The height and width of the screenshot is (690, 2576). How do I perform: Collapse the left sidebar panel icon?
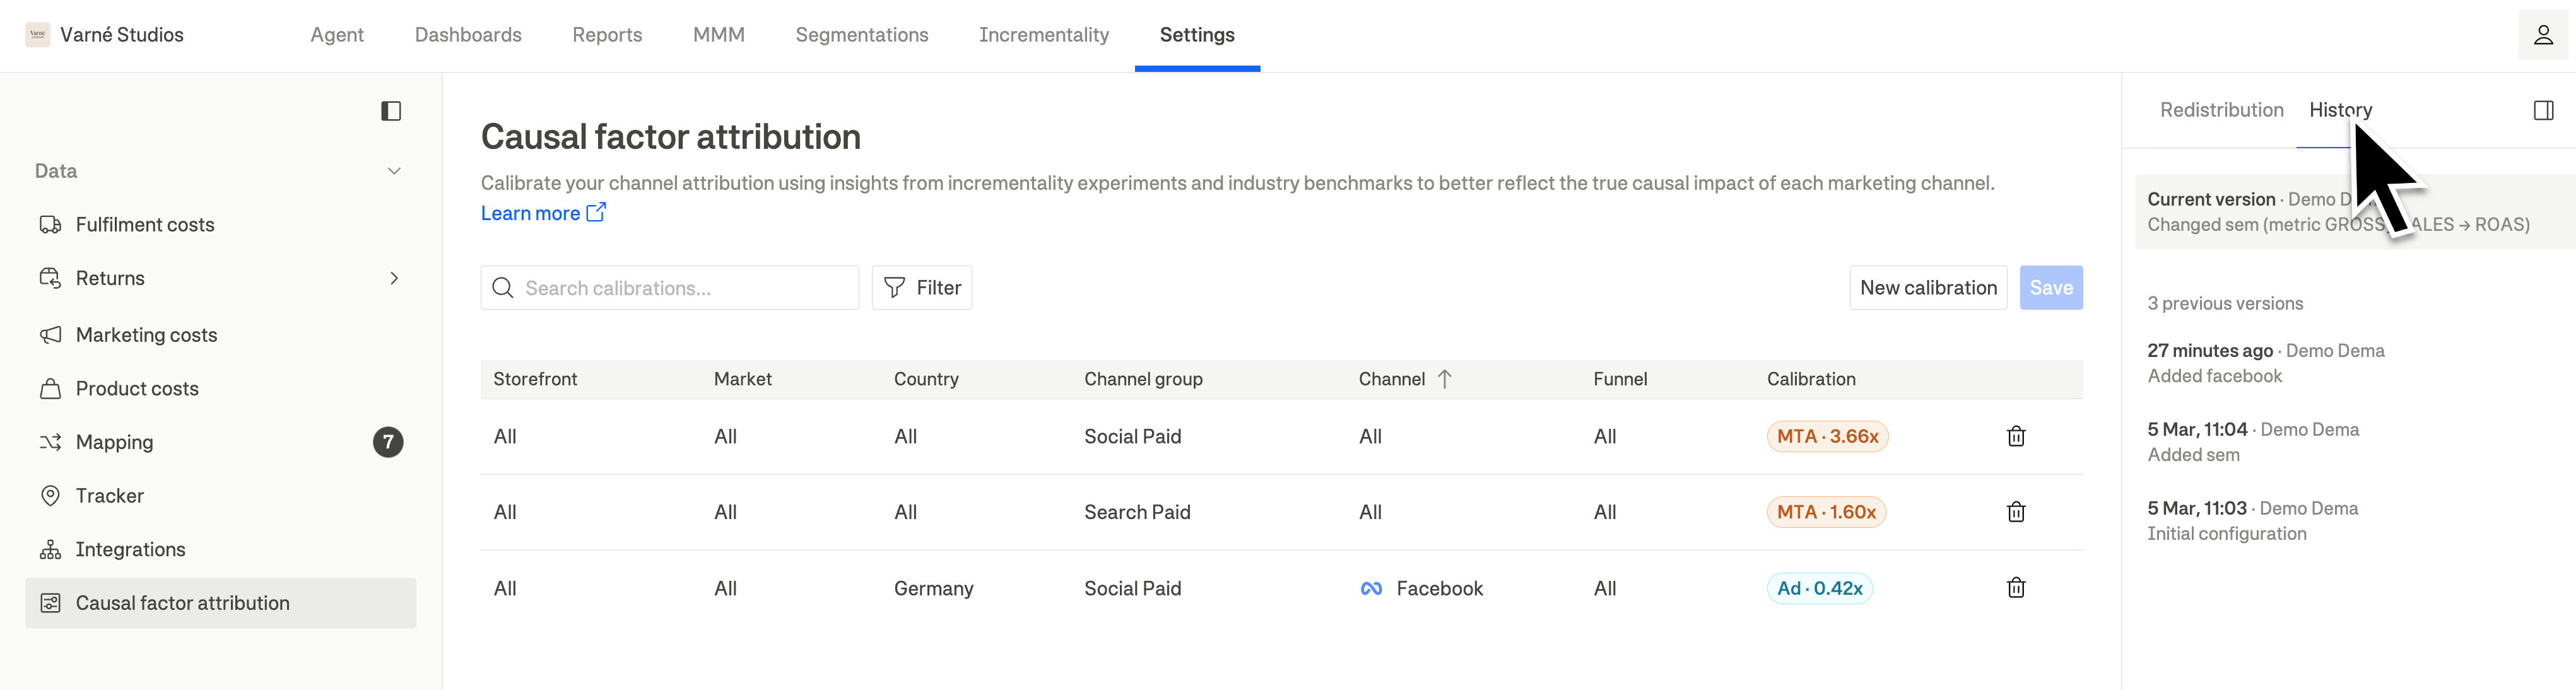(391, 111)
